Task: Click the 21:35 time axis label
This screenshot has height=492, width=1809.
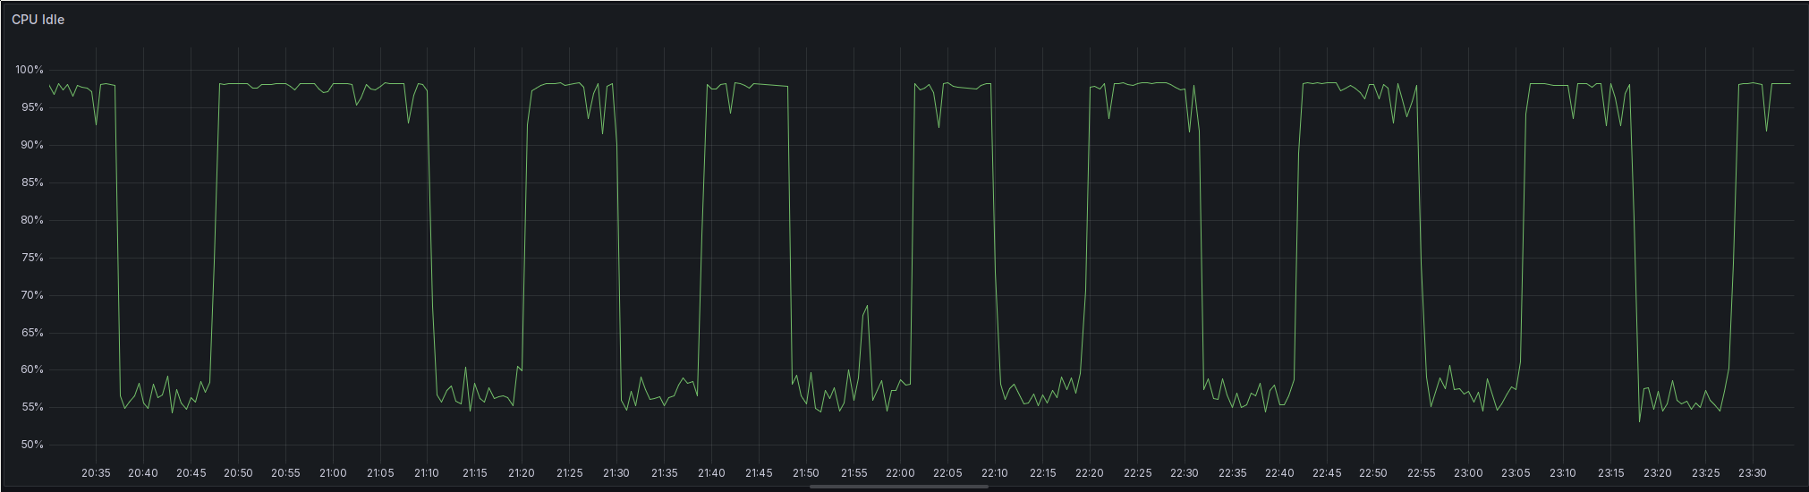Action: click(x=664, y=473)
